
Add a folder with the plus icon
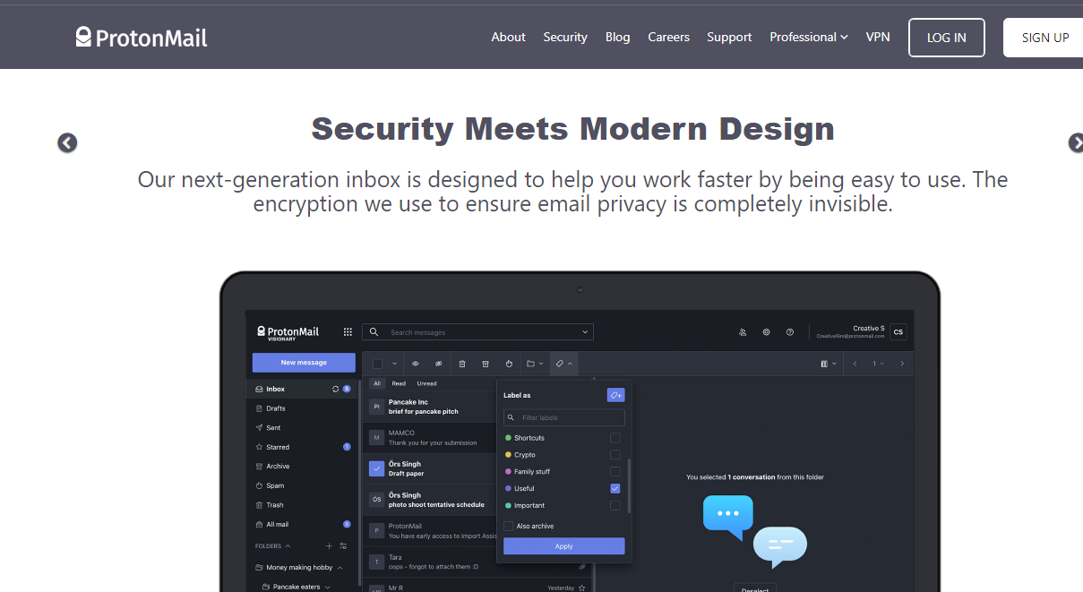pos(329,545)
